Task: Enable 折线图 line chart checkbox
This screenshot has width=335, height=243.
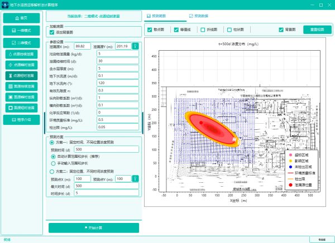Action: click(x=203, y=30)
